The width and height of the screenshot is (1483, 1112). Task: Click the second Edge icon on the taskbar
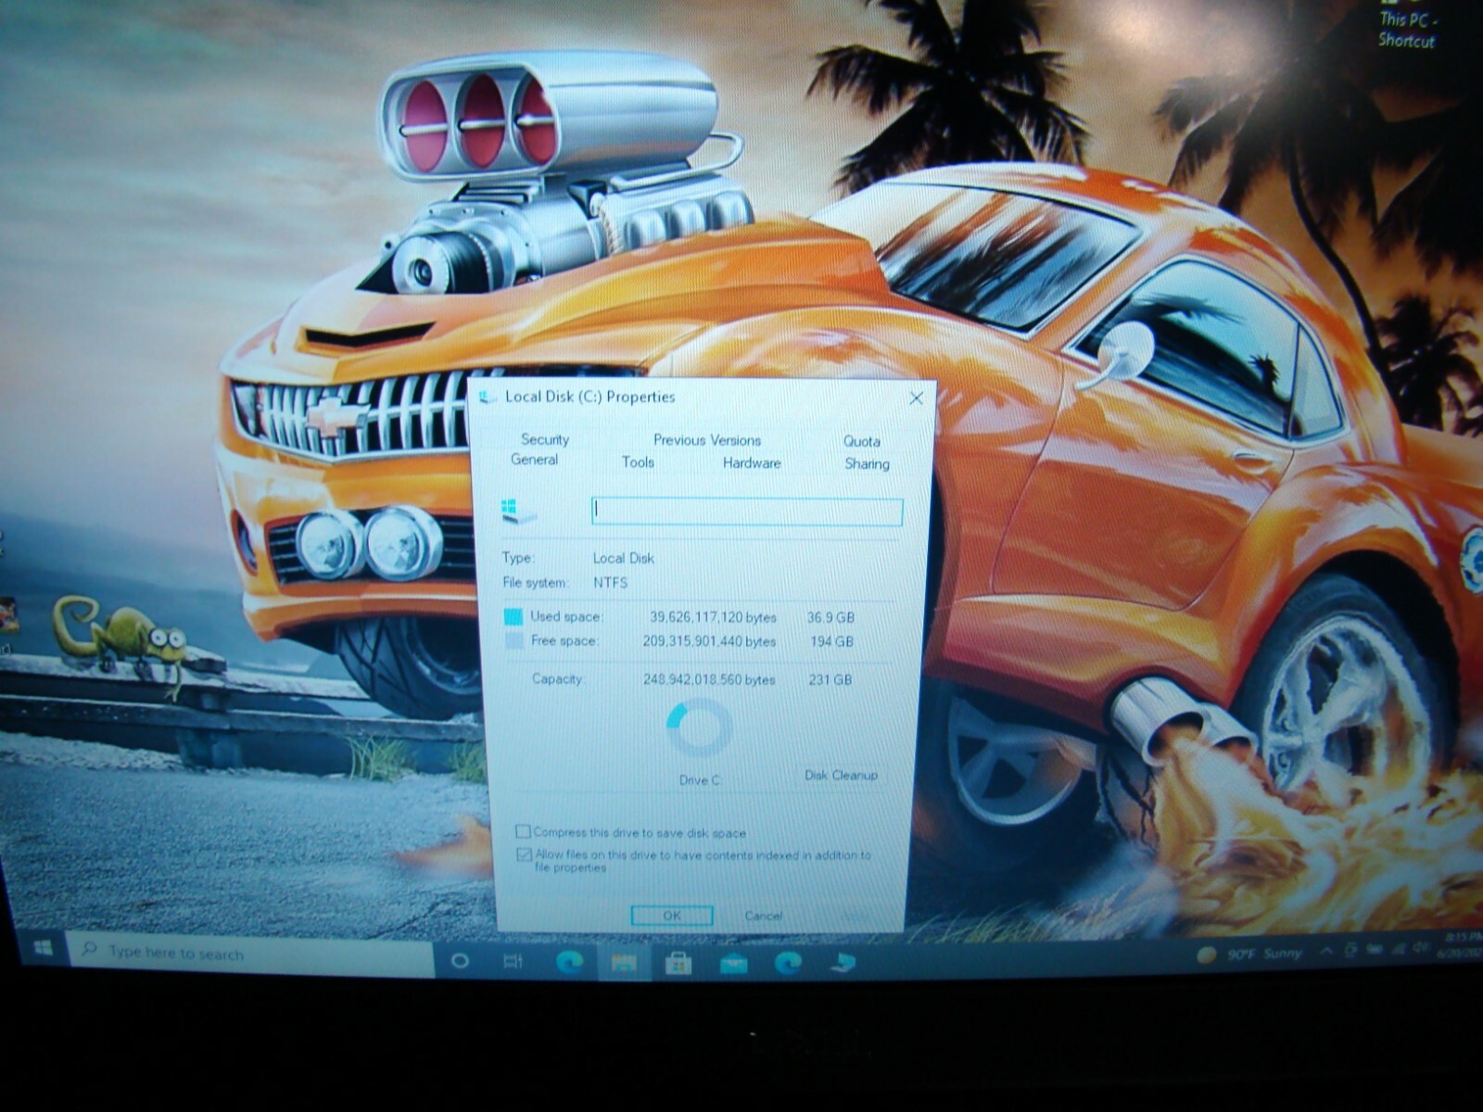tap(788, 963)
